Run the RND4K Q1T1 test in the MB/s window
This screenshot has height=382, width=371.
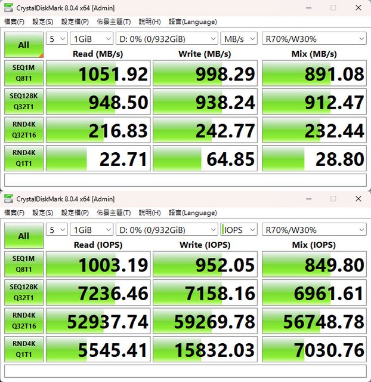[23, 158]
